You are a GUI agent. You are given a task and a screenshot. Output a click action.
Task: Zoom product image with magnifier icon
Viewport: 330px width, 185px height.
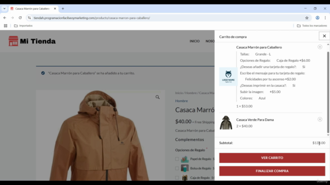(x=157, y=97)
